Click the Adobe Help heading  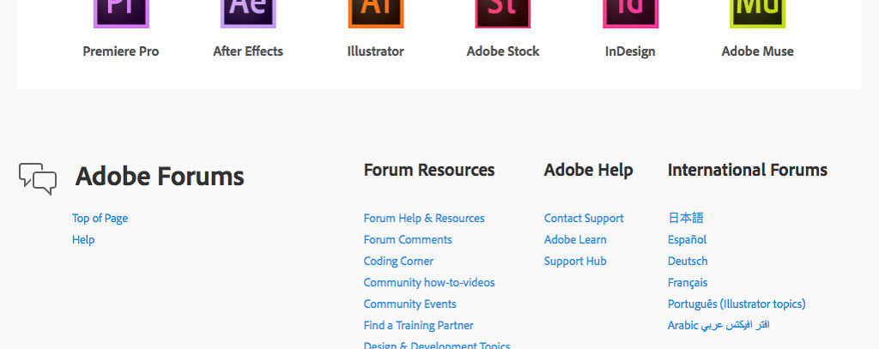point(588,170)
